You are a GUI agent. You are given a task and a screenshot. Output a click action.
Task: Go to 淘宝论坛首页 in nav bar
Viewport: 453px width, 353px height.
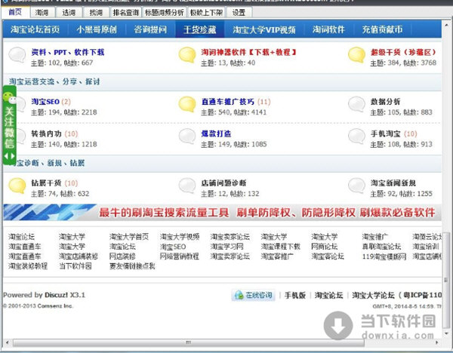pos(35,29)
